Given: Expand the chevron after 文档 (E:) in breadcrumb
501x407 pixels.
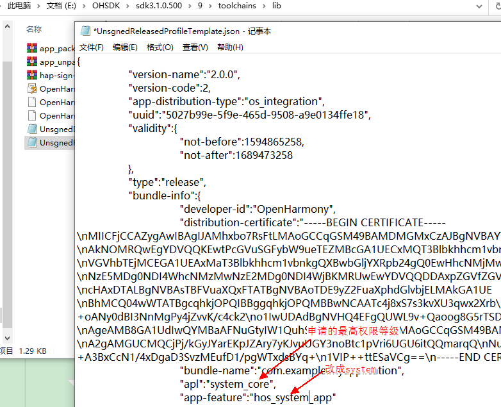Looking at the screenshot, I should click(84, 6).
